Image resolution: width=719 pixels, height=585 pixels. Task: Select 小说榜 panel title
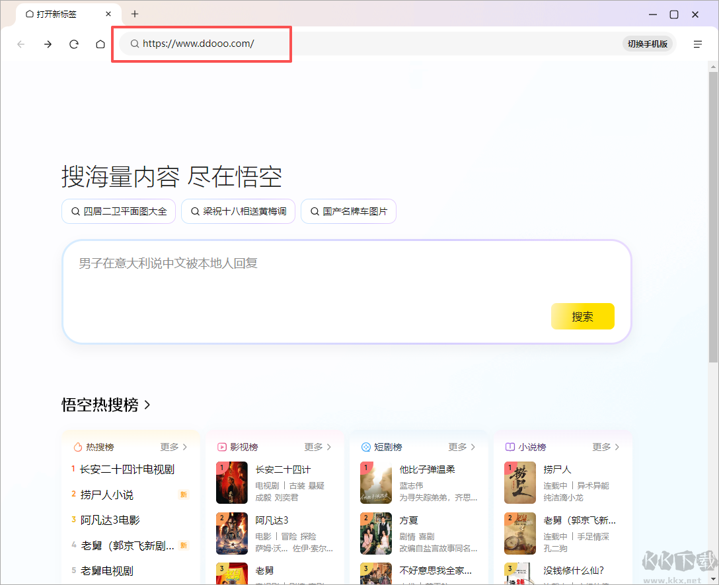tap(532, 447)
